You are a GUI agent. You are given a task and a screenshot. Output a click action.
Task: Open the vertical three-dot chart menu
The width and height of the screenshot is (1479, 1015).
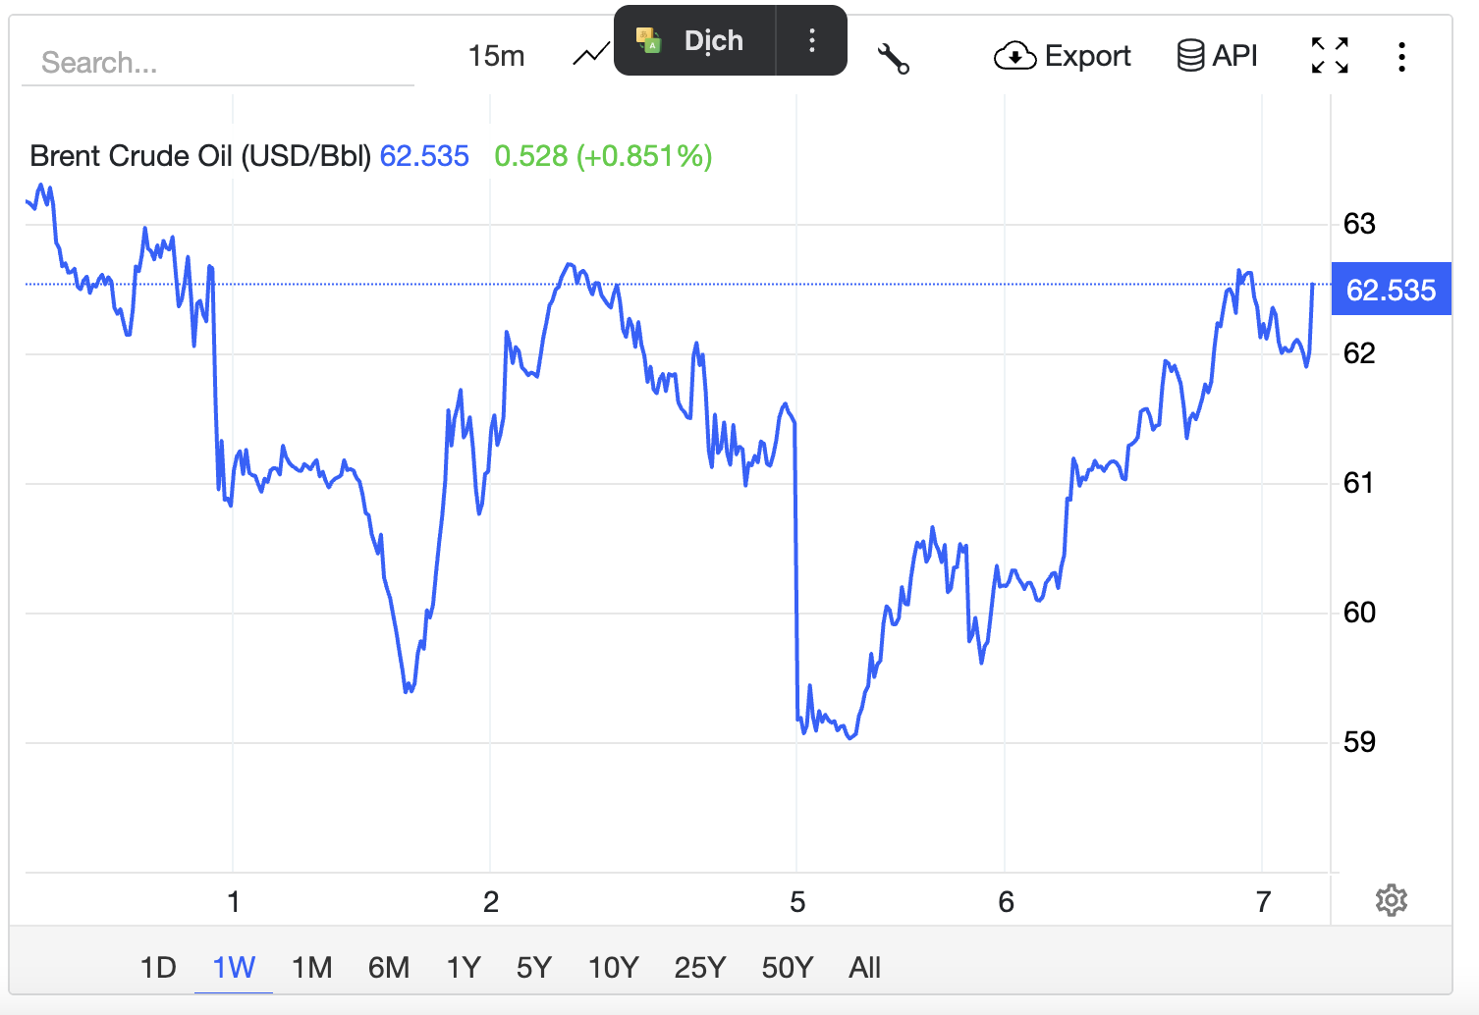tap(1401, 57)
